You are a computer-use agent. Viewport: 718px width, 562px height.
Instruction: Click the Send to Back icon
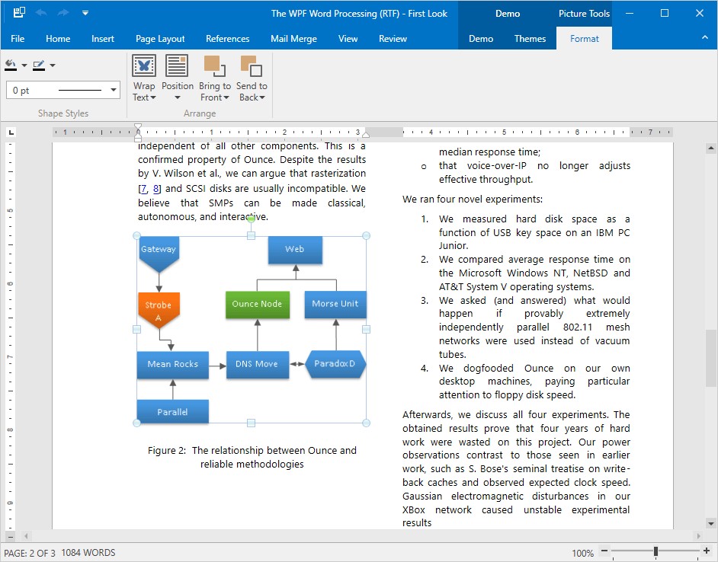(251, 67)
